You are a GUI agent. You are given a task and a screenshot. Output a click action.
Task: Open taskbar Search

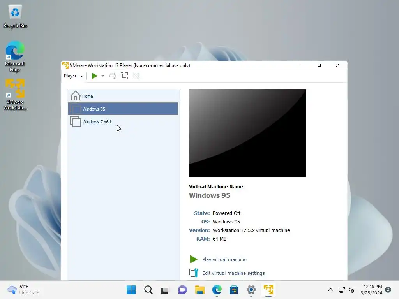148,290
